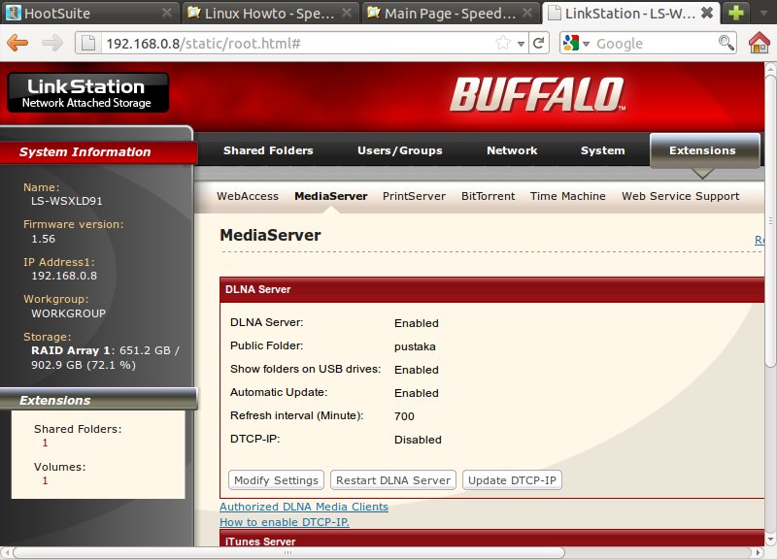Open the Shared Folders menu
The width and height of the screenshot is (777, 559).
pyautogui.click(x=268, y=150)
